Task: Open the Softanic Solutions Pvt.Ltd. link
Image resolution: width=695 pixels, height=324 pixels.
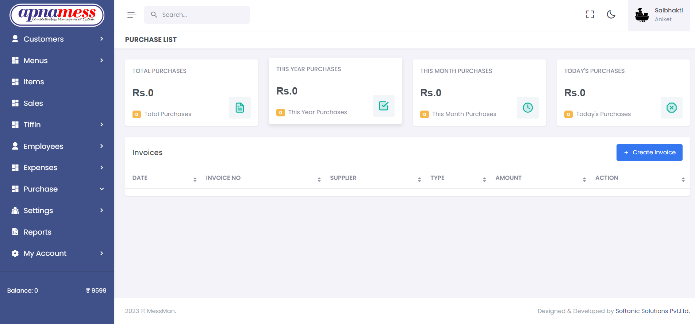Action: tap(653, 311)
